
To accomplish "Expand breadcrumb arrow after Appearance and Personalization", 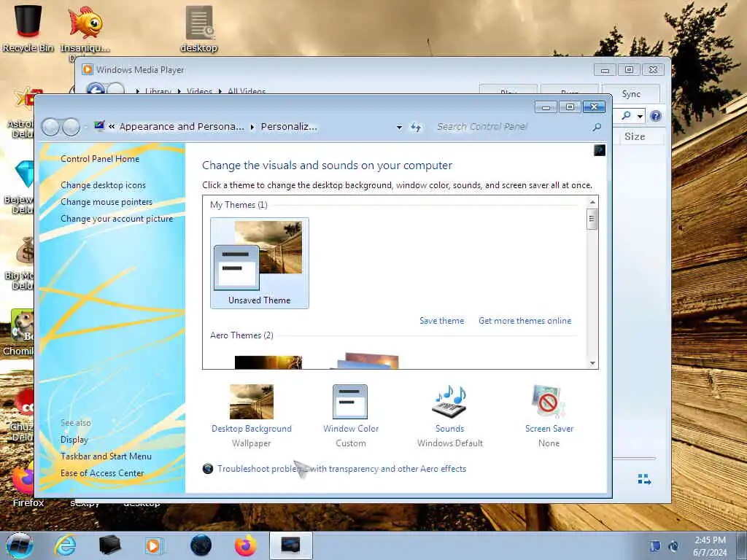I will click(252, 127).
